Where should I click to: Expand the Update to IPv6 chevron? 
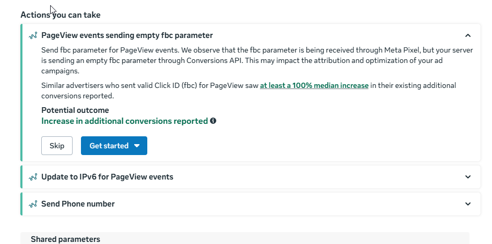coord(467,177)
